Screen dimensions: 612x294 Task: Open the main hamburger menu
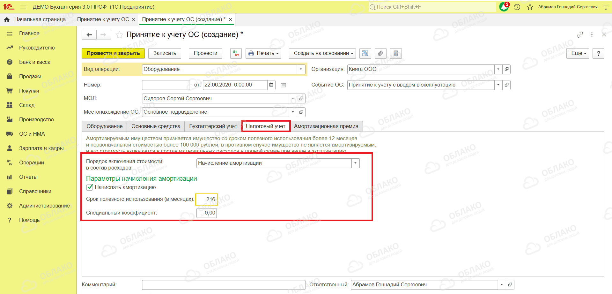click(23, 7)
